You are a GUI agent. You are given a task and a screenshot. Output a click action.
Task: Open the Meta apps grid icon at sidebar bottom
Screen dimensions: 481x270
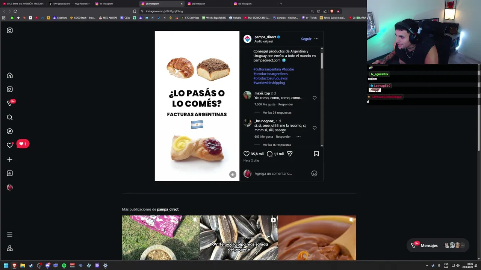pyautogui.click(x=10, y=248)
